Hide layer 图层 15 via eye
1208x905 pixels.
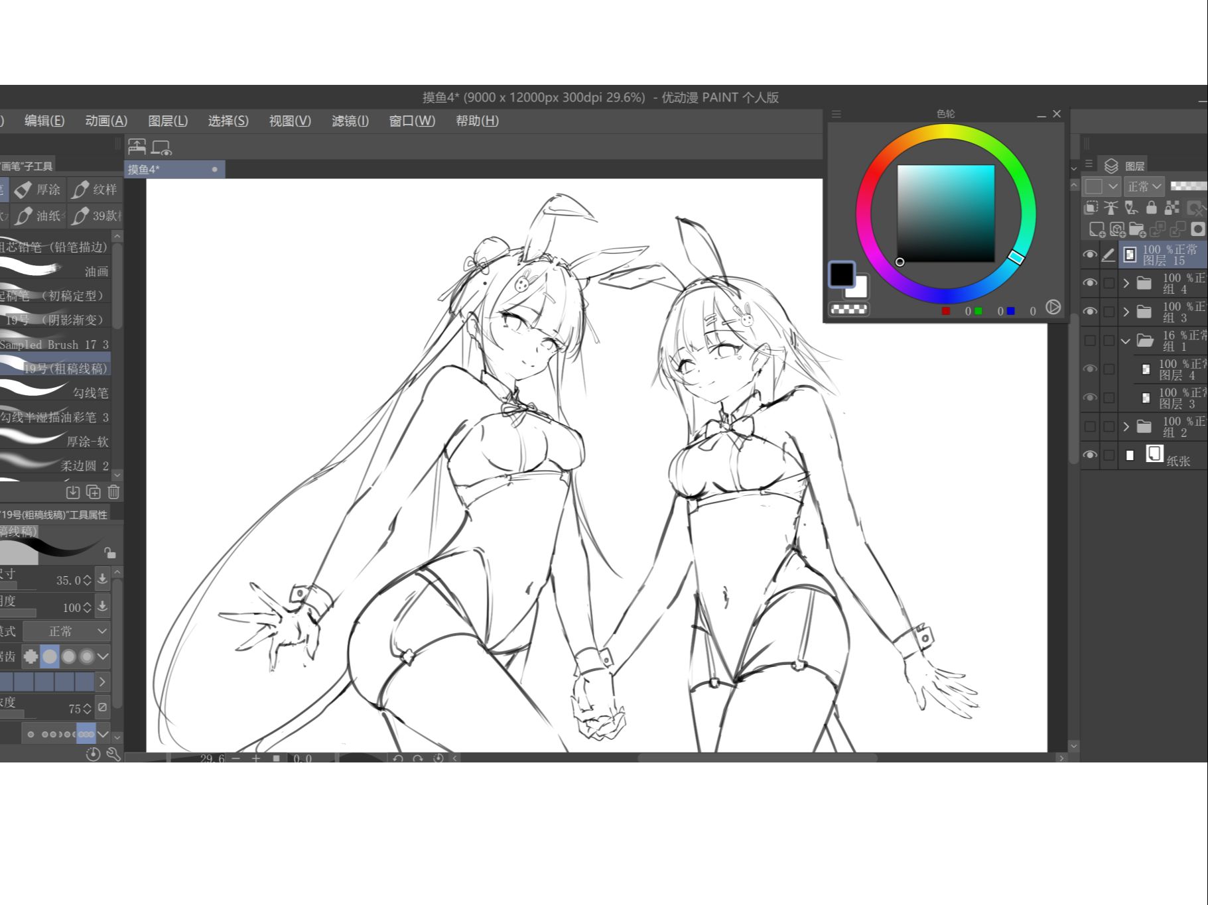(x=1089, y=255)
